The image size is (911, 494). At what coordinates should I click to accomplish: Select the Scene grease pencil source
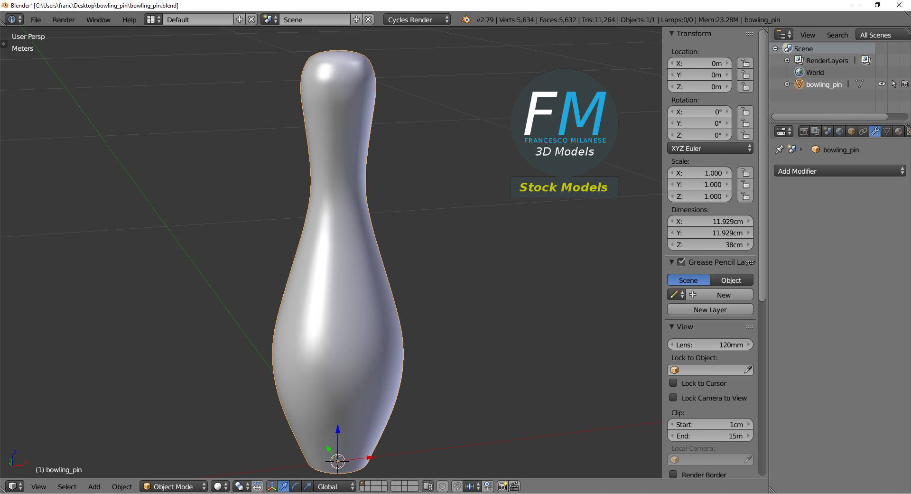688,280
